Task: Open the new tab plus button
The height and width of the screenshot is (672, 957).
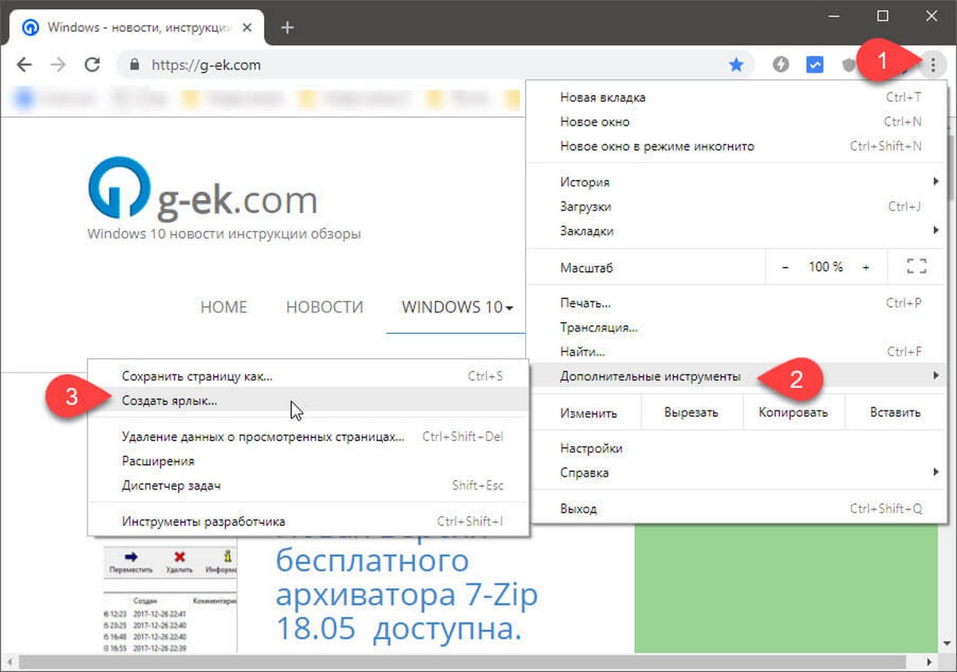Action: point(288,28)
